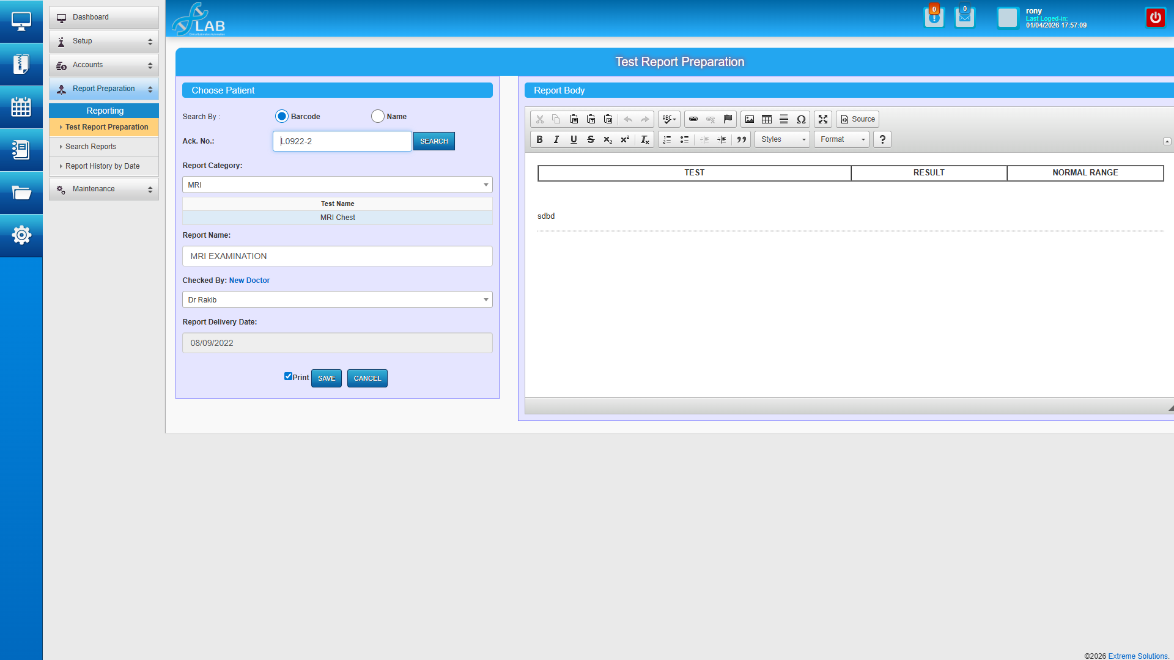1174x660 pixels.
Task: Insert a table using toolbar icon
Action: pyautogui.click(x=767, y=119)
